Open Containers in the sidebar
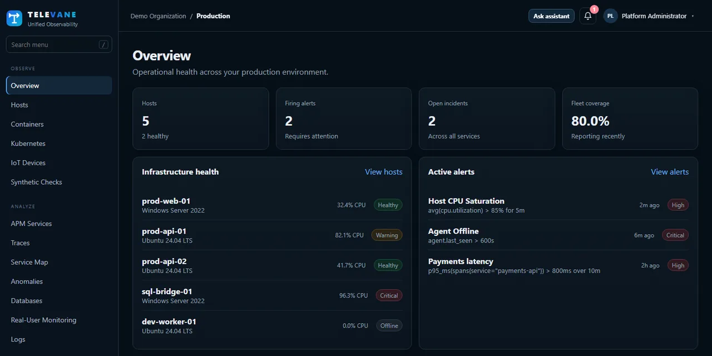The height and width of the screenshot is (356, 712). (59, 124)
